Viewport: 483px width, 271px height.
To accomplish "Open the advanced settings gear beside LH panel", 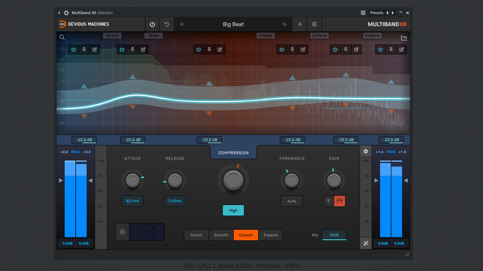I will [122, 232].
